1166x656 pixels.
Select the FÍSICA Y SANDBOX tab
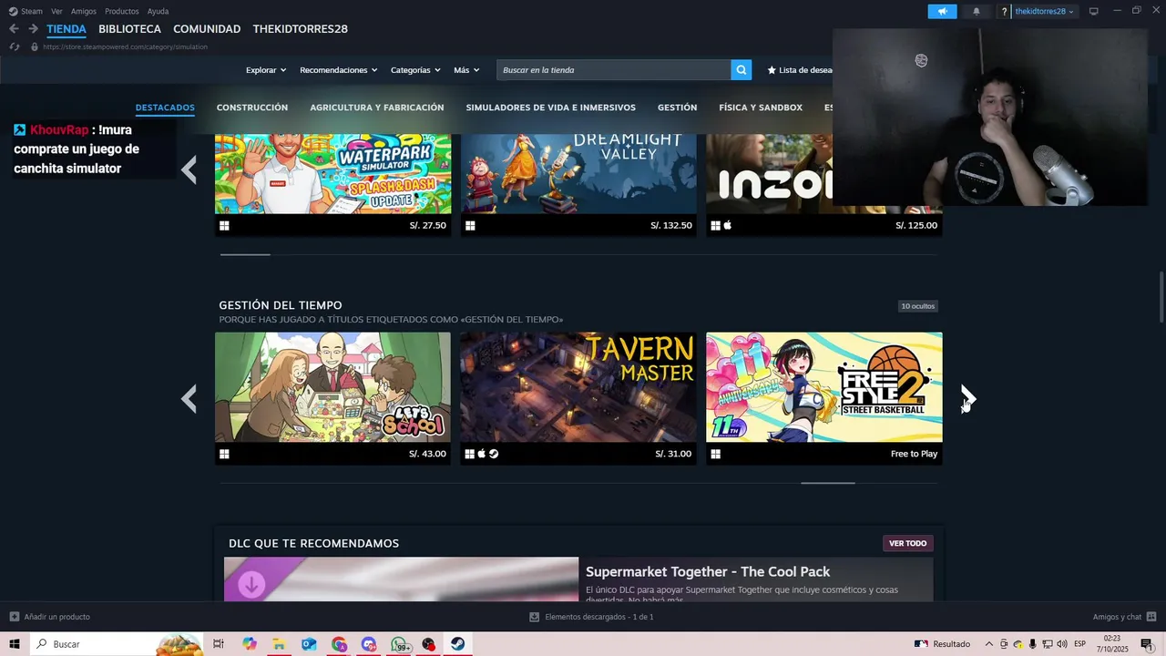761,108
